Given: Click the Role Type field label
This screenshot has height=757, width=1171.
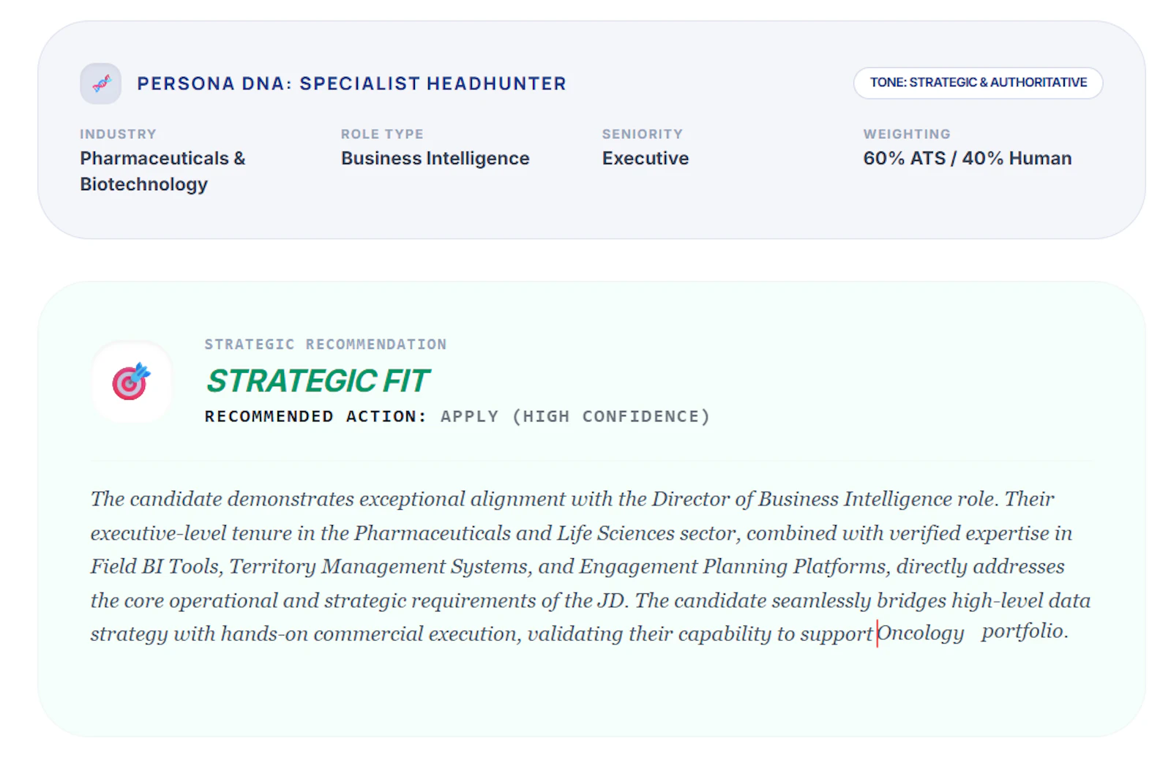Looking at the screenshot, I should click(x=382, y=134).
